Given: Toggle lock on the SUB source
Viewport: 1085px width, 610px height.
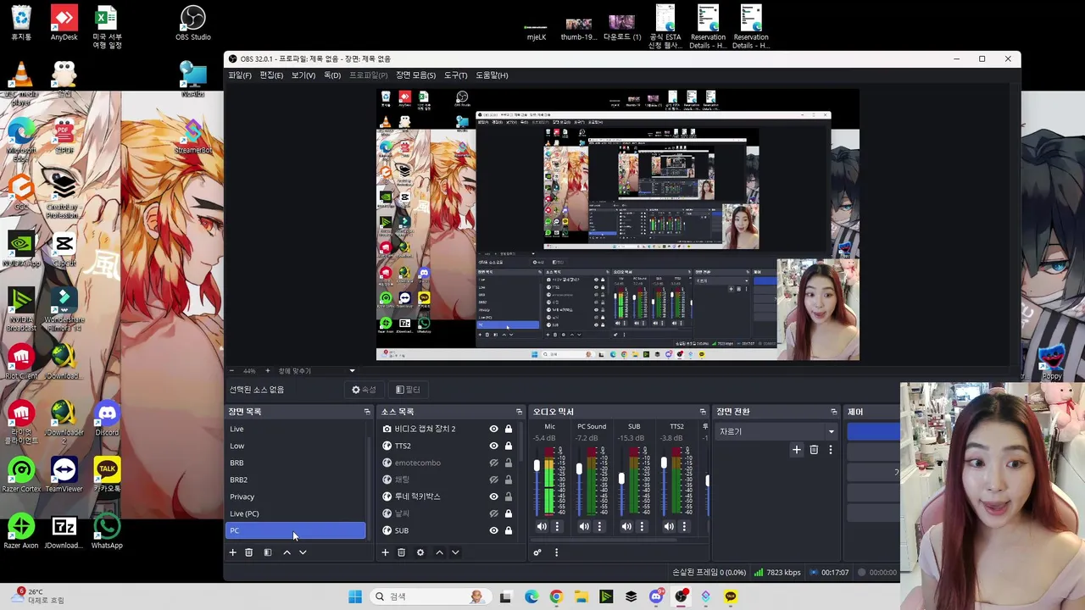Looking at the screenshot, I should pyautogui.click(x=509, y=530).
